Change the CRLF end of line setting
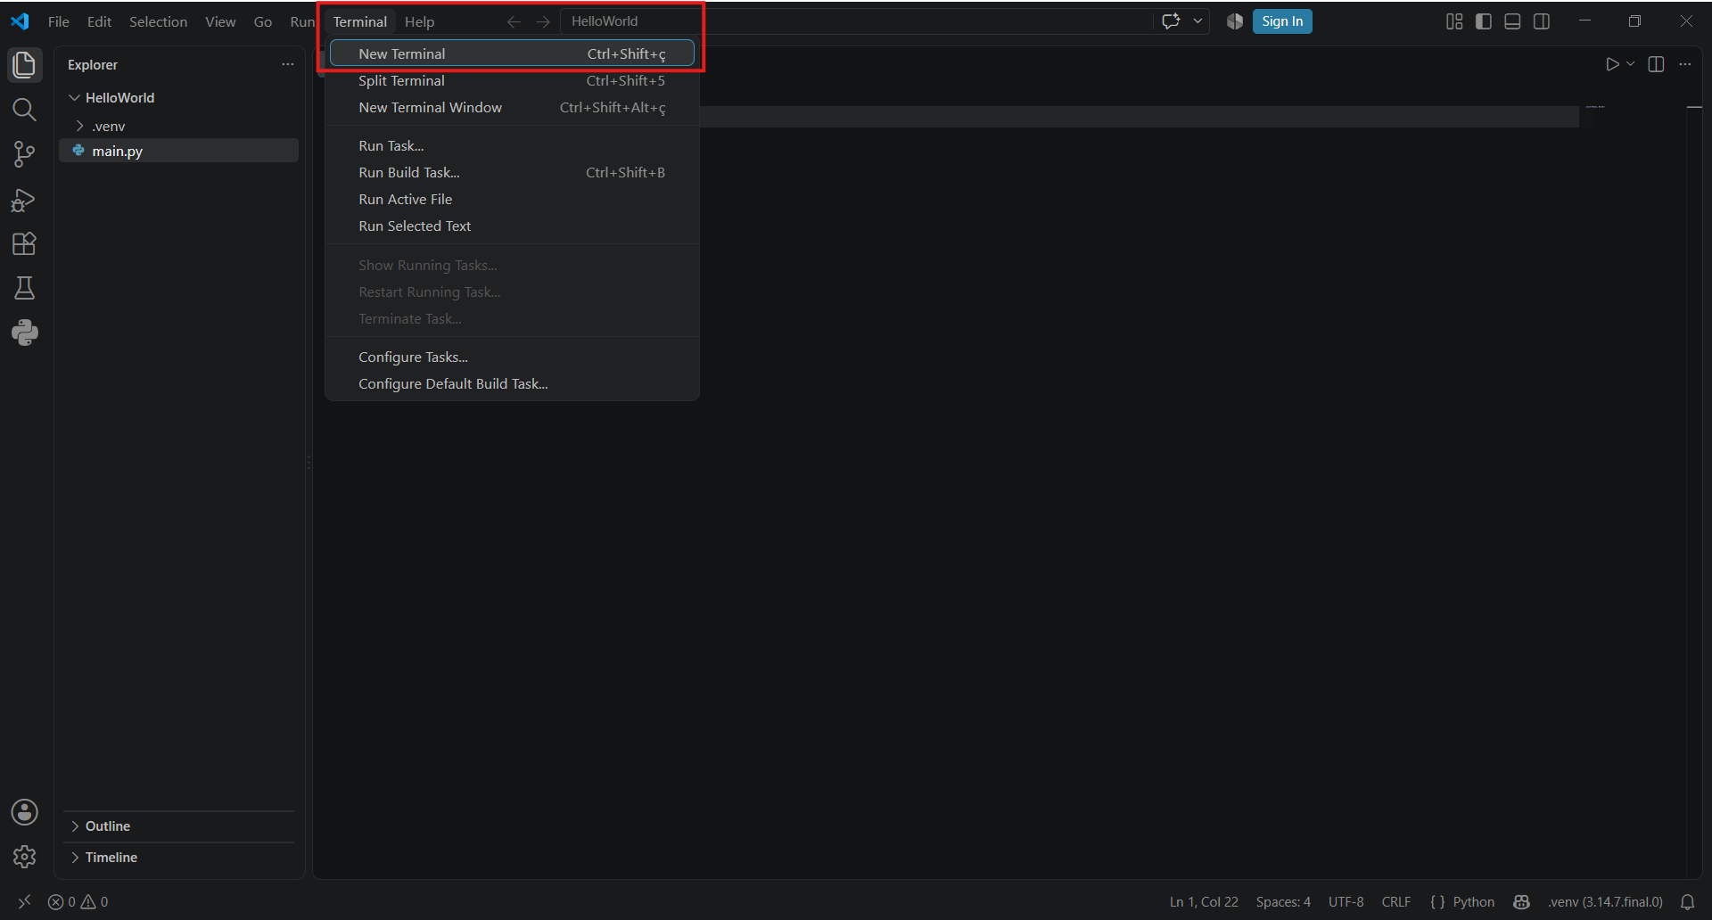This screenshot has width=1712, height=920. pyautogui.click(x=1395, y=902)
